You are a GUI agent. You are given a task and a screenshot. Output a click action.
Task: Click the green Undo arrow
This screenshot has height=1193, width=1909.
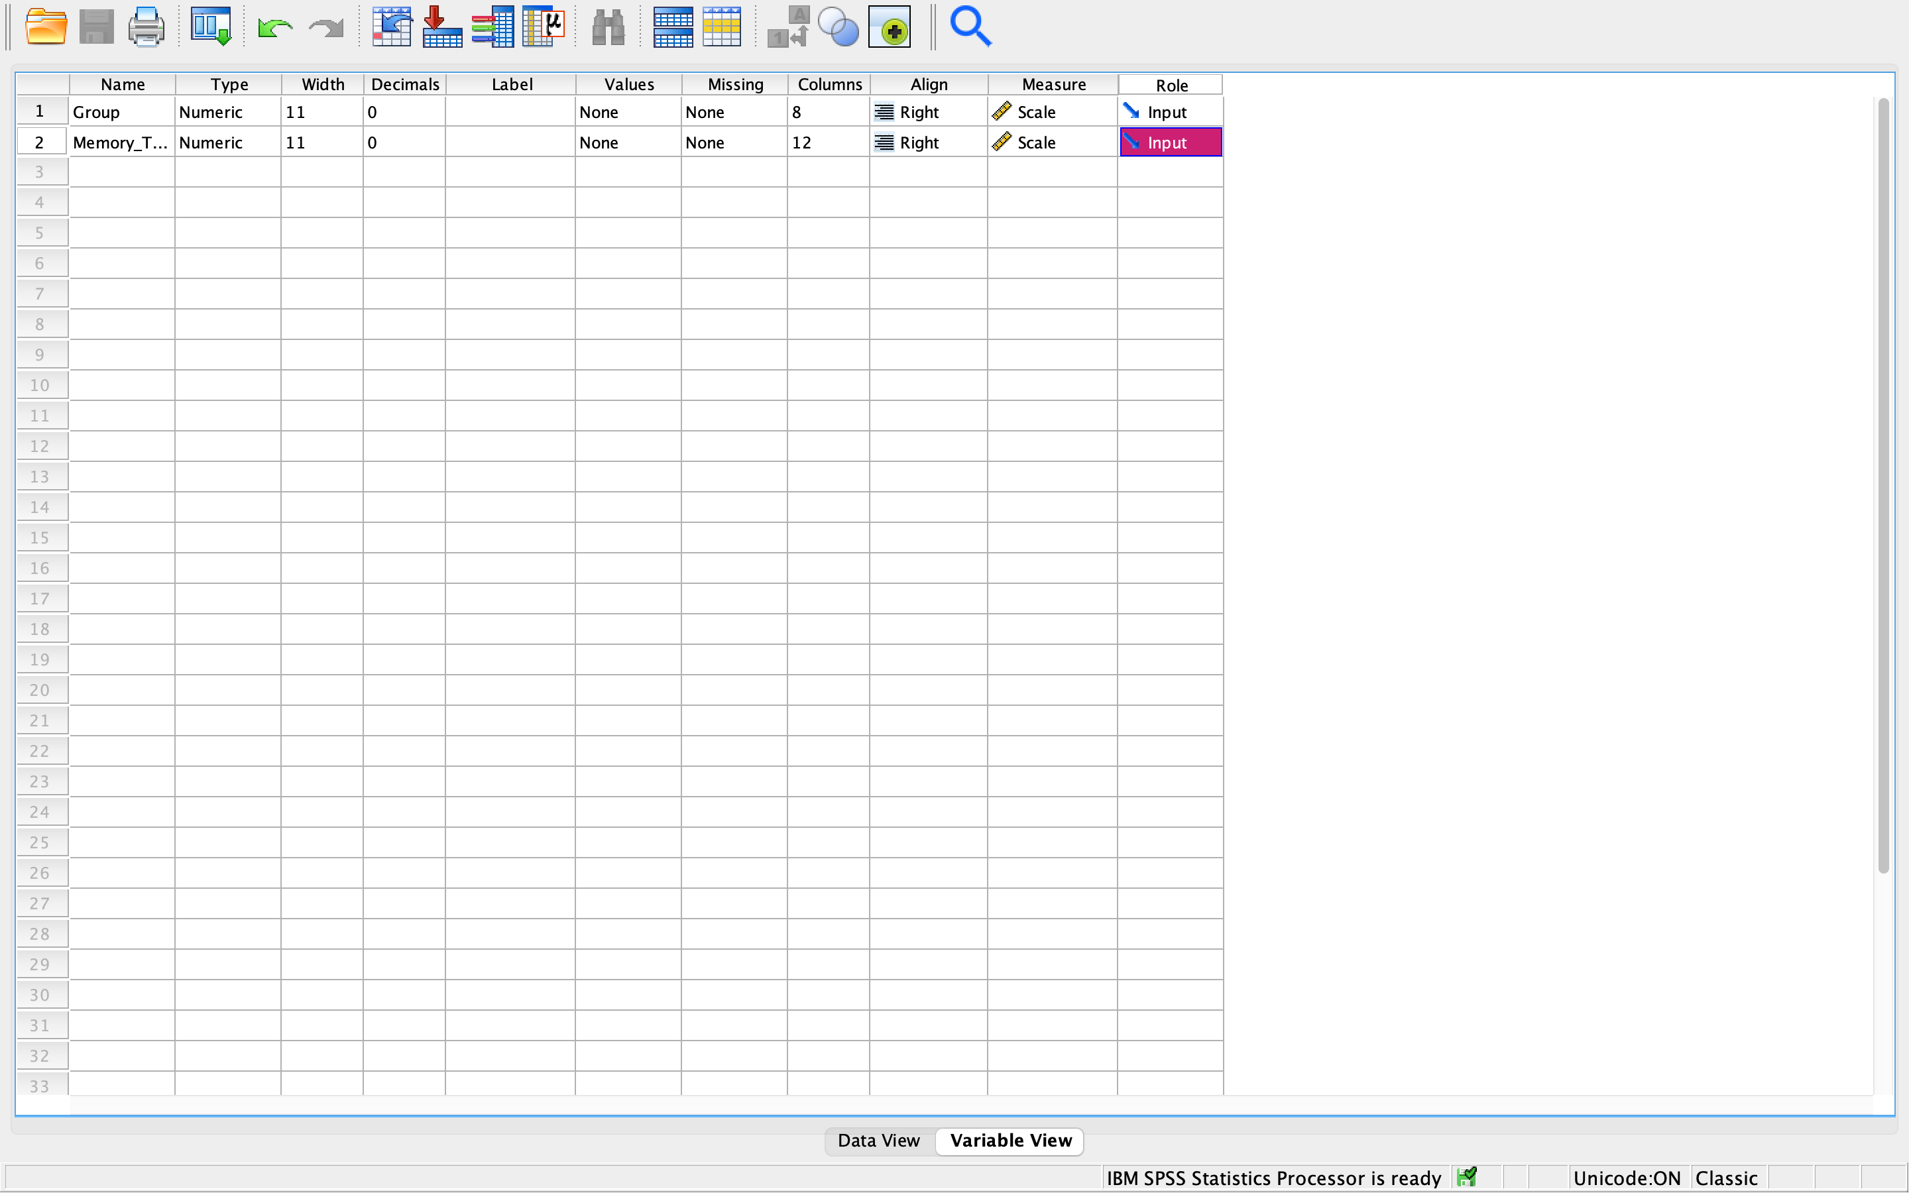tap(274, 29)
